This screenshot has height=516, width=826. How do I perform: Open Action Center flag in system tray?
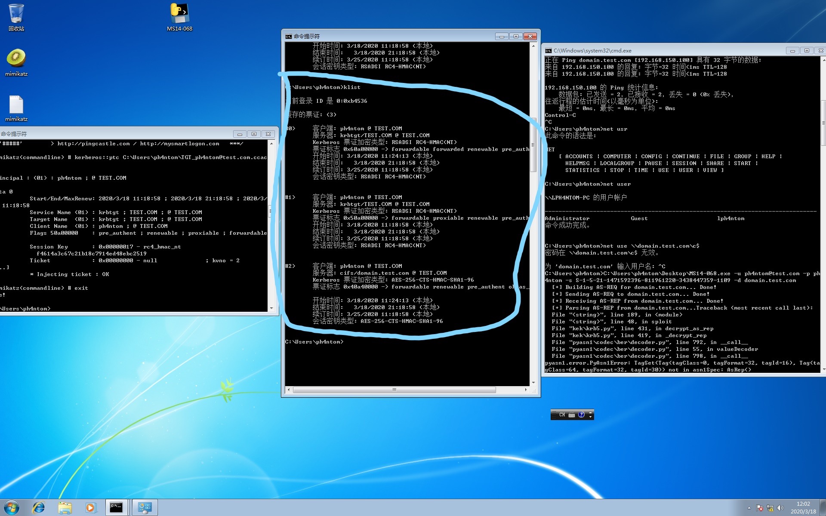point(760,508)
